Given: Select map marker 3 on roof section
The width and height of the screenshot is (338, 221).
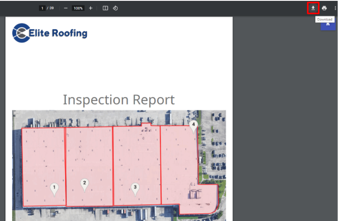Looking at the screenshot, I should (135, 189).
